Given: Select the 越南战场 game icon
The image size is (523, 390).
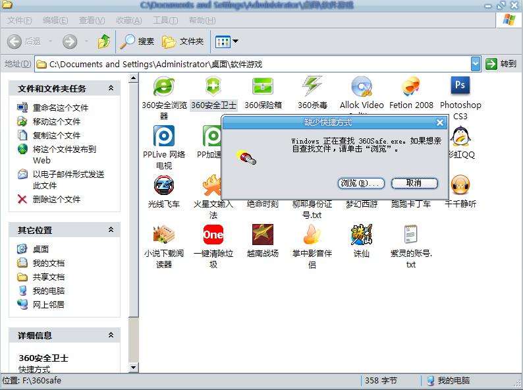Looking at the screenshot, I should [x=263, y=235].
